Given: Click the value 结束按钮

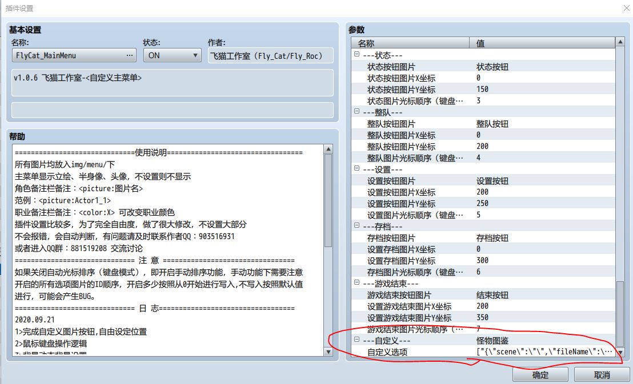Looking at the screenshot, I should 492,295.
